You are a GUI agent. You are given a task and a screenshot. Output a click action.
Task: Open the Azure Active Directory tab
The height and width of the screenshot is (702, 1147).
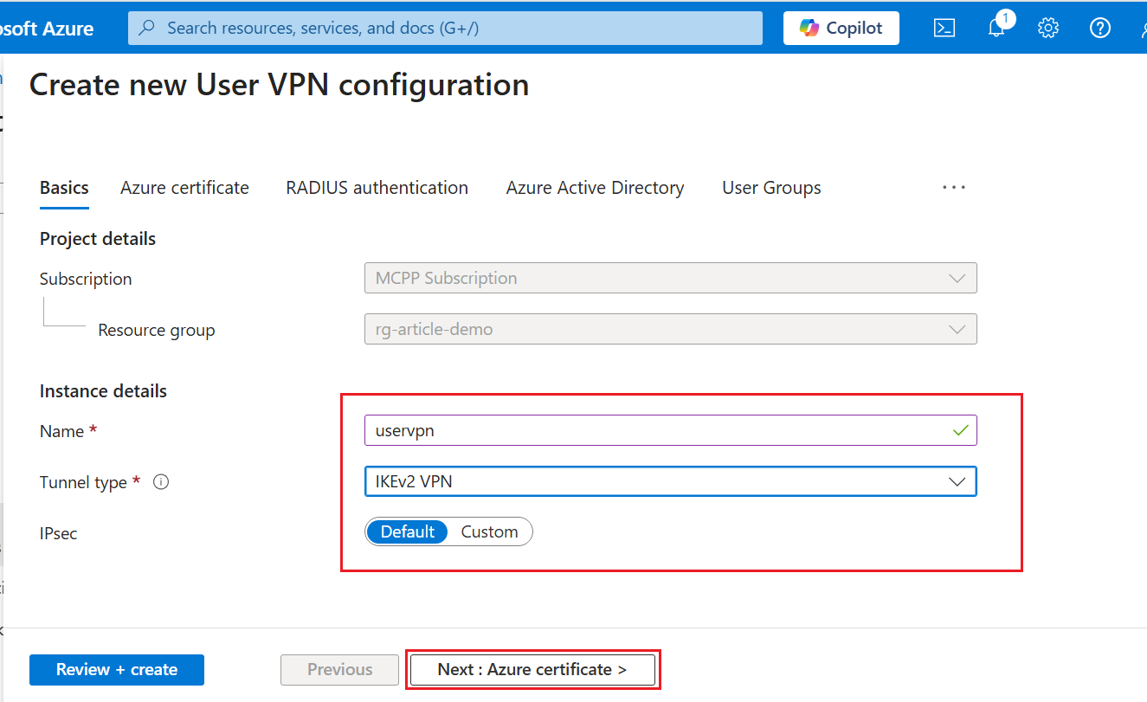595,188
